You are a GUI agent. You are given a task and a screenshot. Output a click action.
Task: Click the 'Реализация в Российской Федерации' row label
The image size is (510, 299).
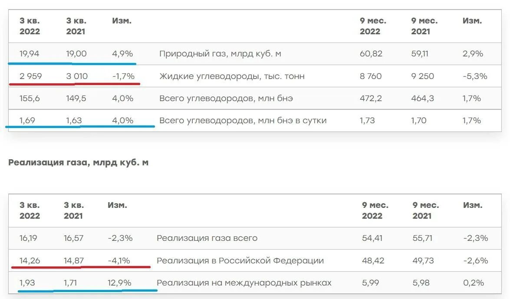[x=240, y=261]
